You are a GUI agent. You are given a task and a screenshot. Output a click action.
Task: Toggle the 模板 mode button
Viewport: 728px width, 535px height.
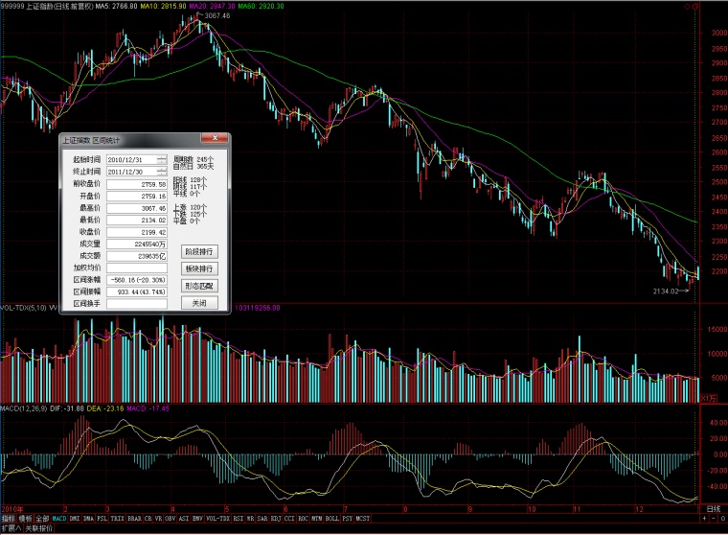[x=26, y=519]
